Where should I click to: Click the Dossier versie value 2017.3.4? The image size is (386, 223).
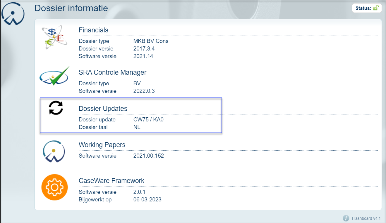click(144, 49)
